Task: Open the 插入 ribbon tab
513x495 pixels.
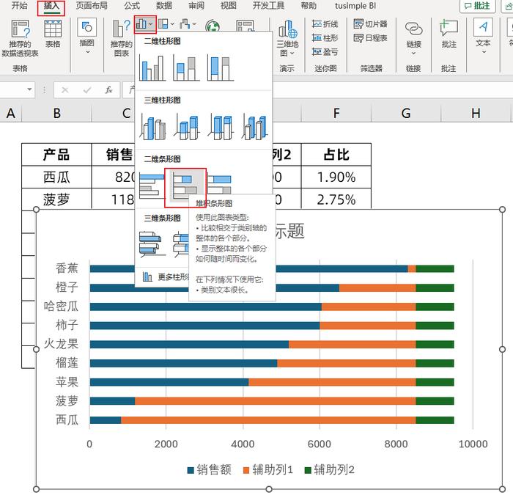Action: [51, 6]
